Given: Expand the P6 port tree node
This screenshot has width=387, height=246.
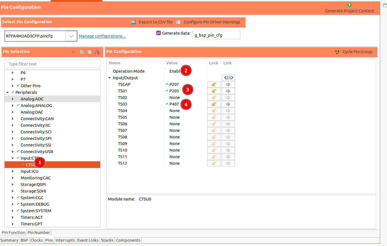Looking at the screenshot, I should (x=13, y=73).
